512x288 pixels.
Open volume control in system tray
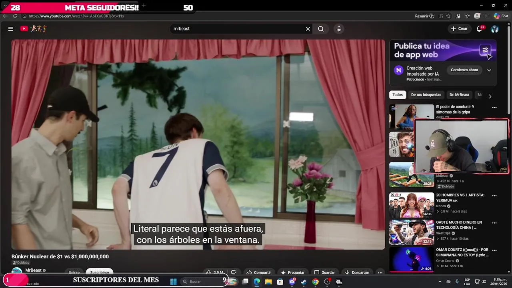coord(484,282)
